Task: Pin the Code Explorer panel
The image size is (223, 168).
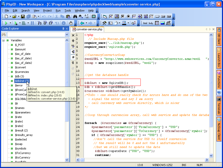Action: pyautogui.click(x=63, y=29)
